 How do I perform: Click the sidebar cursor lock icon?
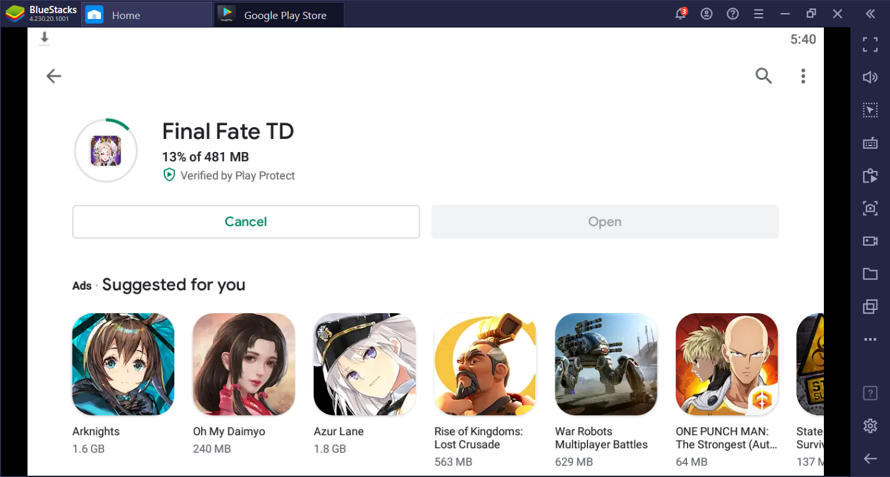pyautogui.click(x=870, y=110)
